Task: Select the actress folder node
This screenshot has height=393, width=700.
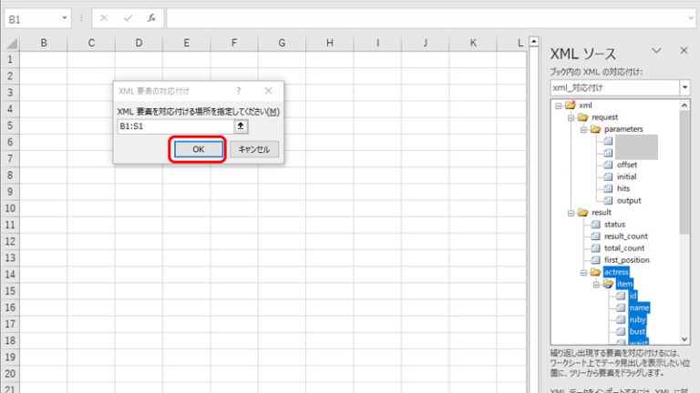Action: [x=615, y=271]
